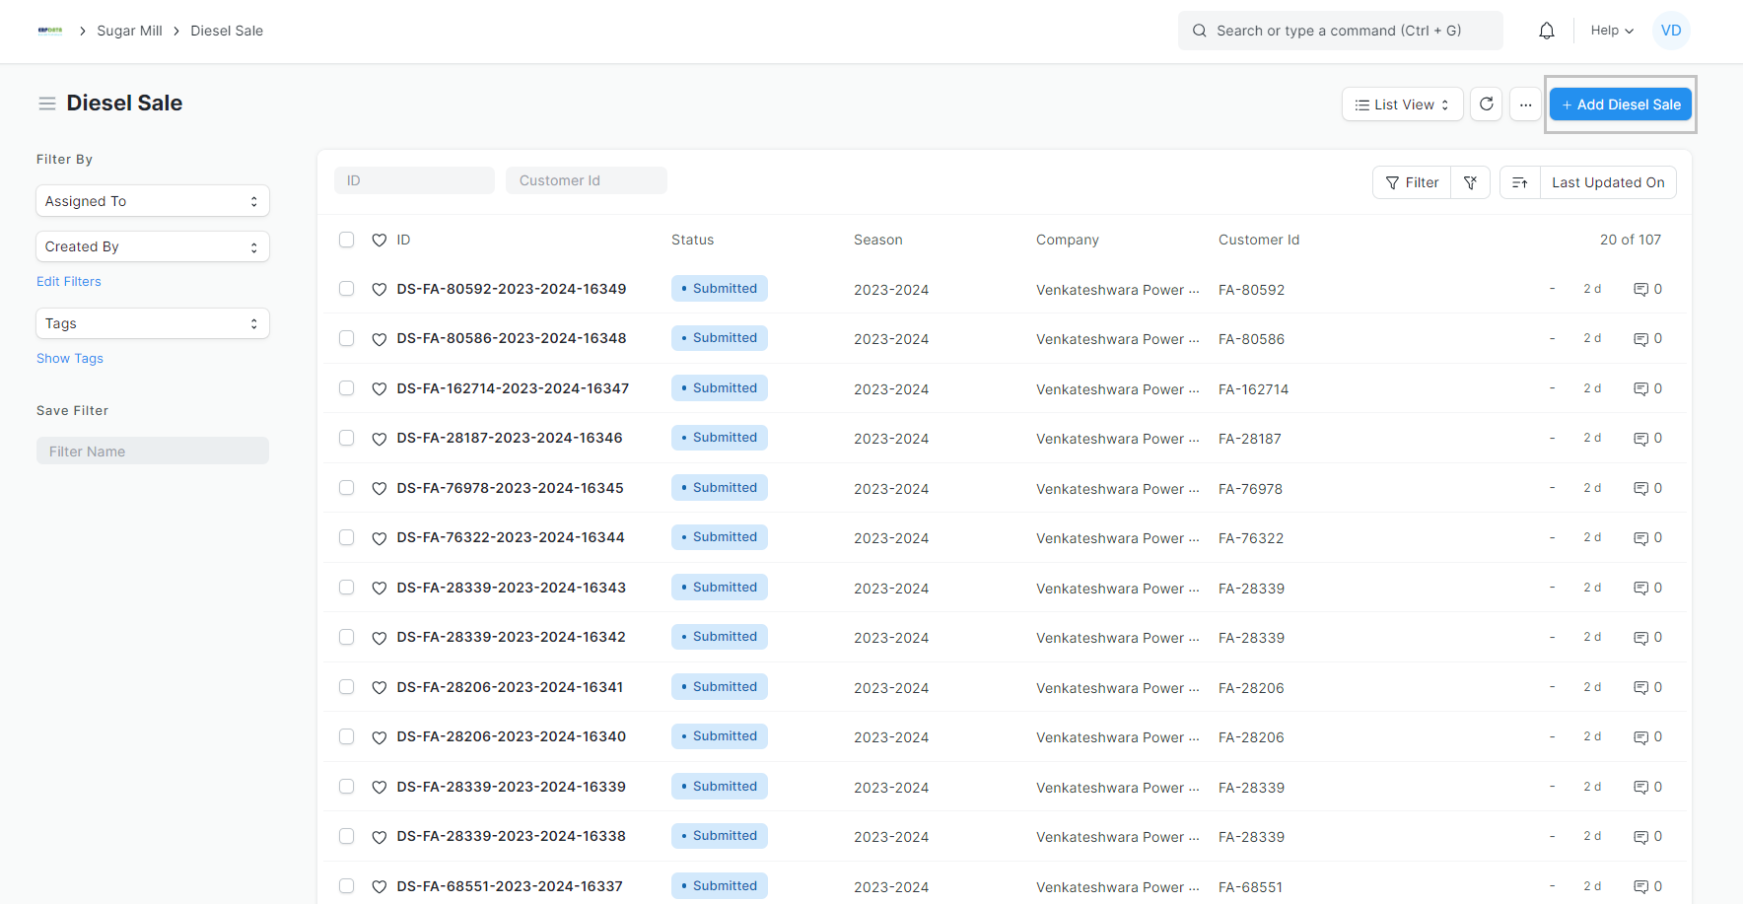Click the Status column header

(x=692, y=240)
